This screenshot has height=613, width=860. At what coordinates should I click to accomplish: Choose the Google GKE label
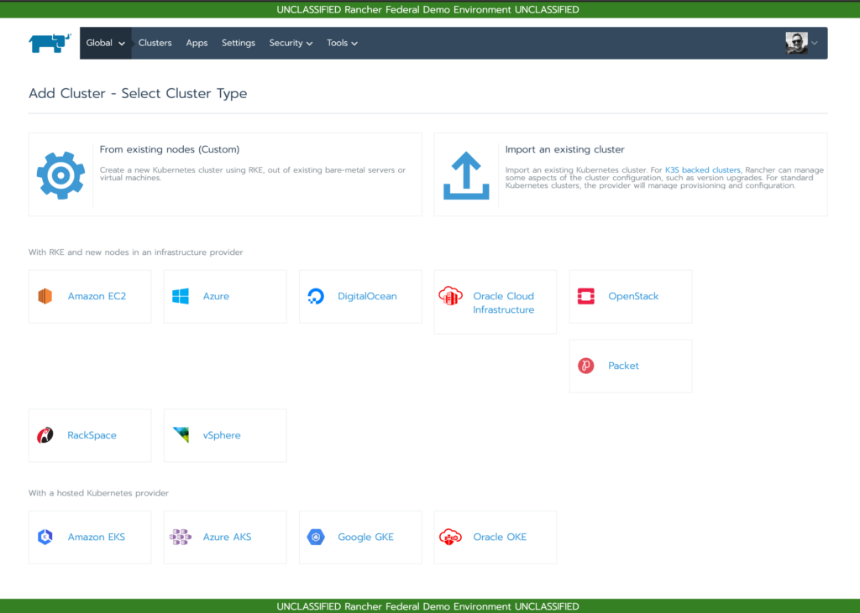click(365, 537)
